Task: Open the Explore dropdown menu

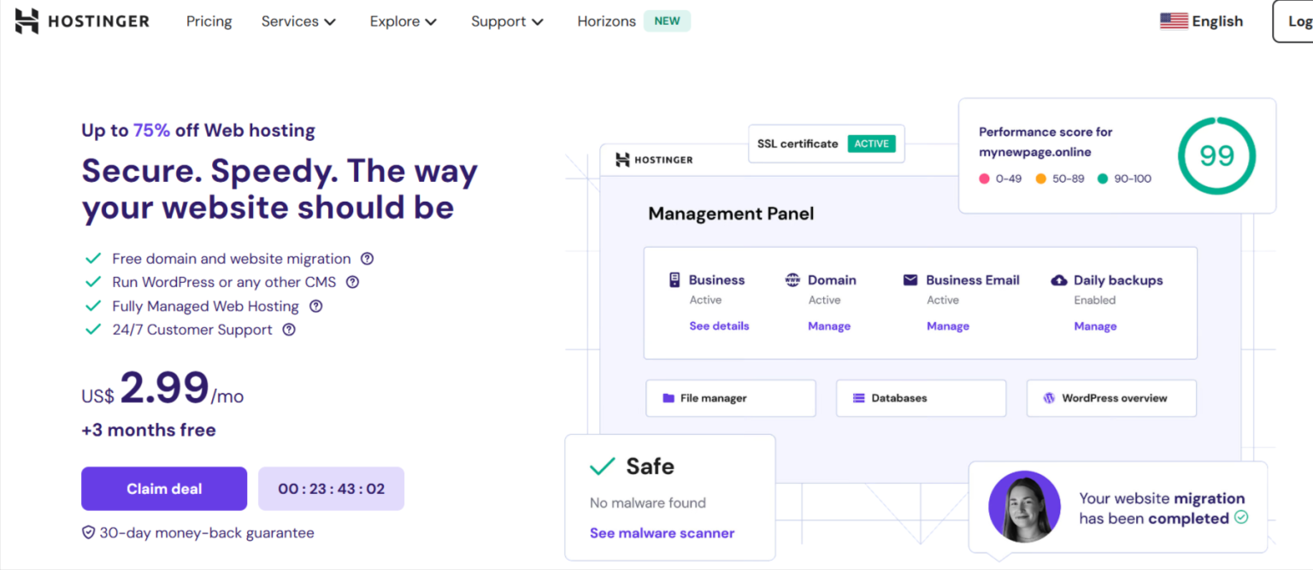Action: click(x=403, y=21)
